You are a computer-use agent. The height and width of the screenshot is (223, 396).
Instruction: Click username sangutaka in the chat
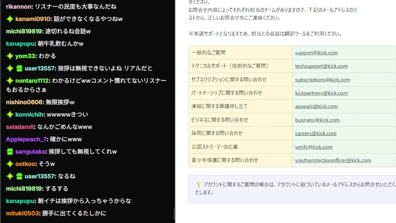[30, 152]
